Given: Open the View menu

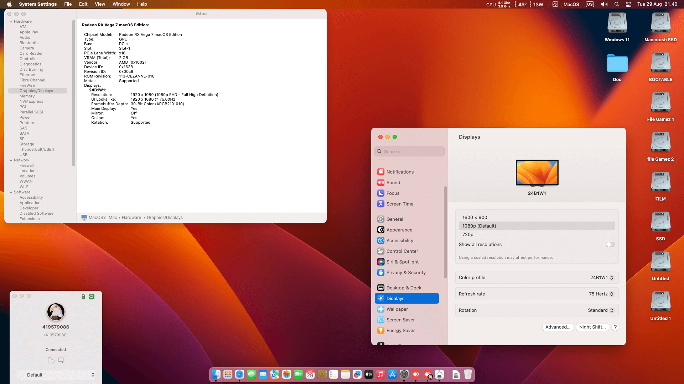Looking at the screenshot, I should [100, 4].
